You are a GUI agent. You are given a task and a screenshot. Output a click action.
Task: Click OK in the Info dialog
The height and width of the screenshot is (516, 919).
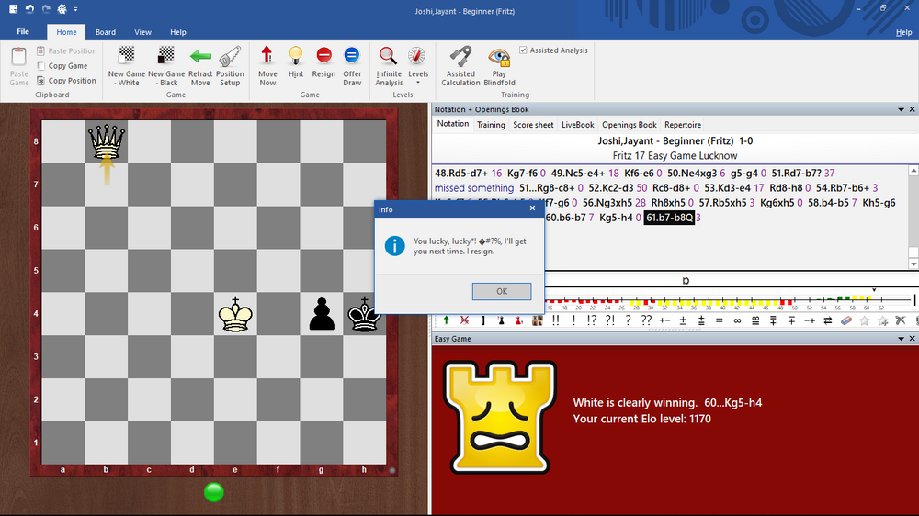coord(502,291)
